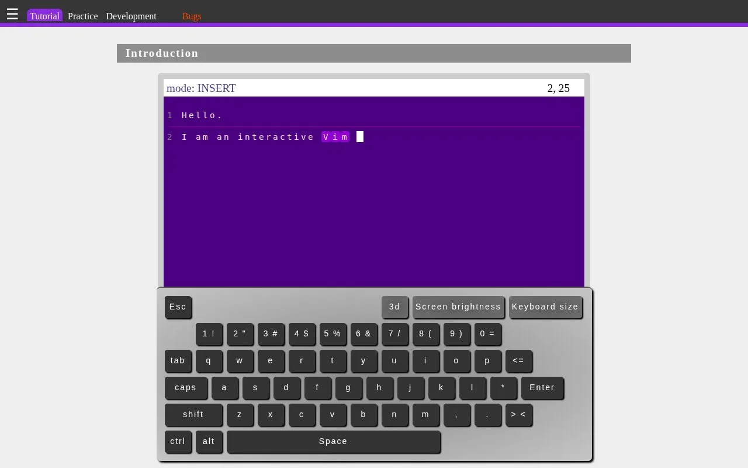Hit the Esc key on the virtual keyboard
This screenshot has width=748, height=468.
178,307
